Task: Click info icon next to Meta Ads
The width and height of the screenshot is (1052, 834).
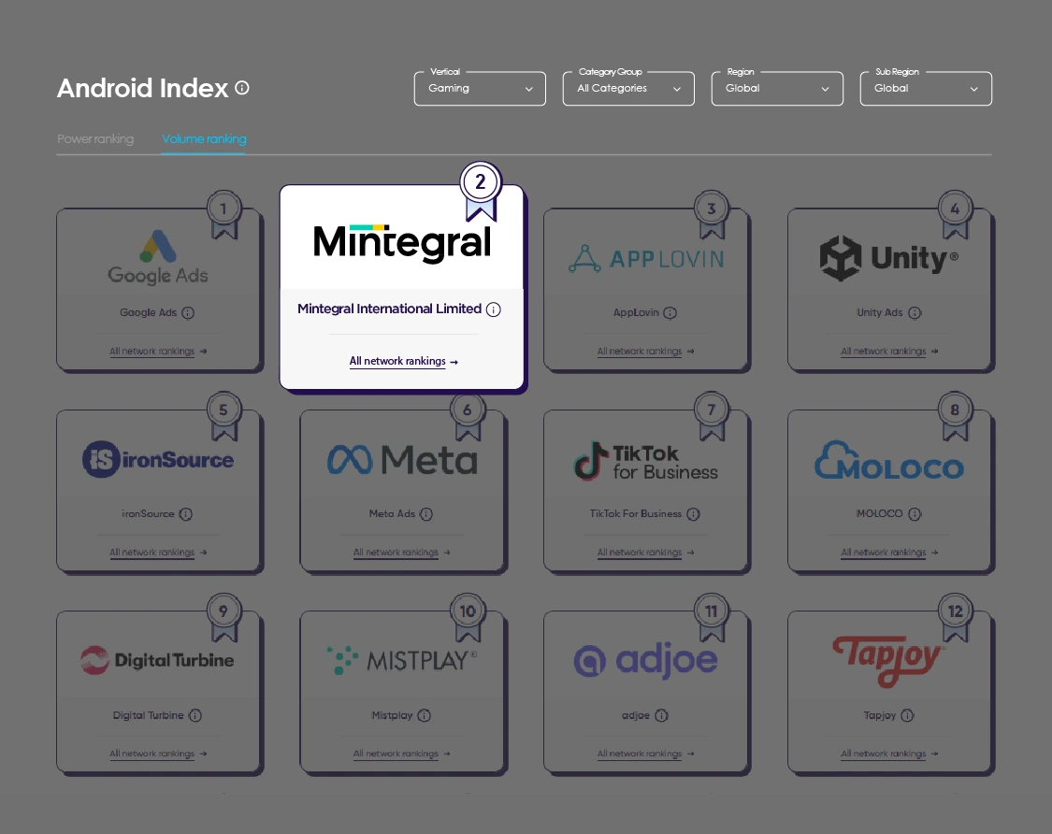Action: [x=426, y=514]
